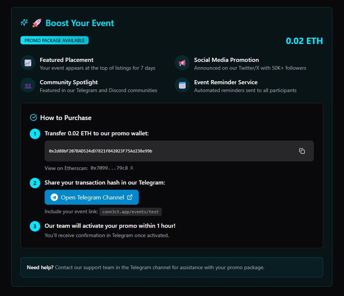344x296 pixels.
Task: Click the Community Spotlight title
Action: tap(69, 82)
